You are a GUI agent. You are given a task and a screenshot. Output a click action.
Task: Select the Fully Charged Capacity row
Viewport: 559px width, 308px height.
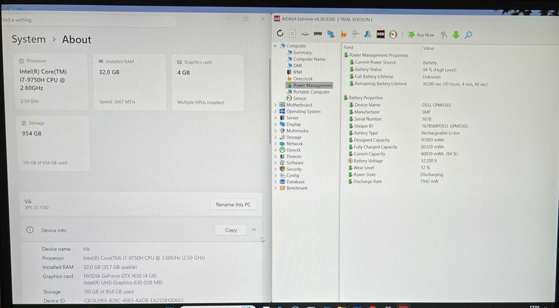coord(396,147)
